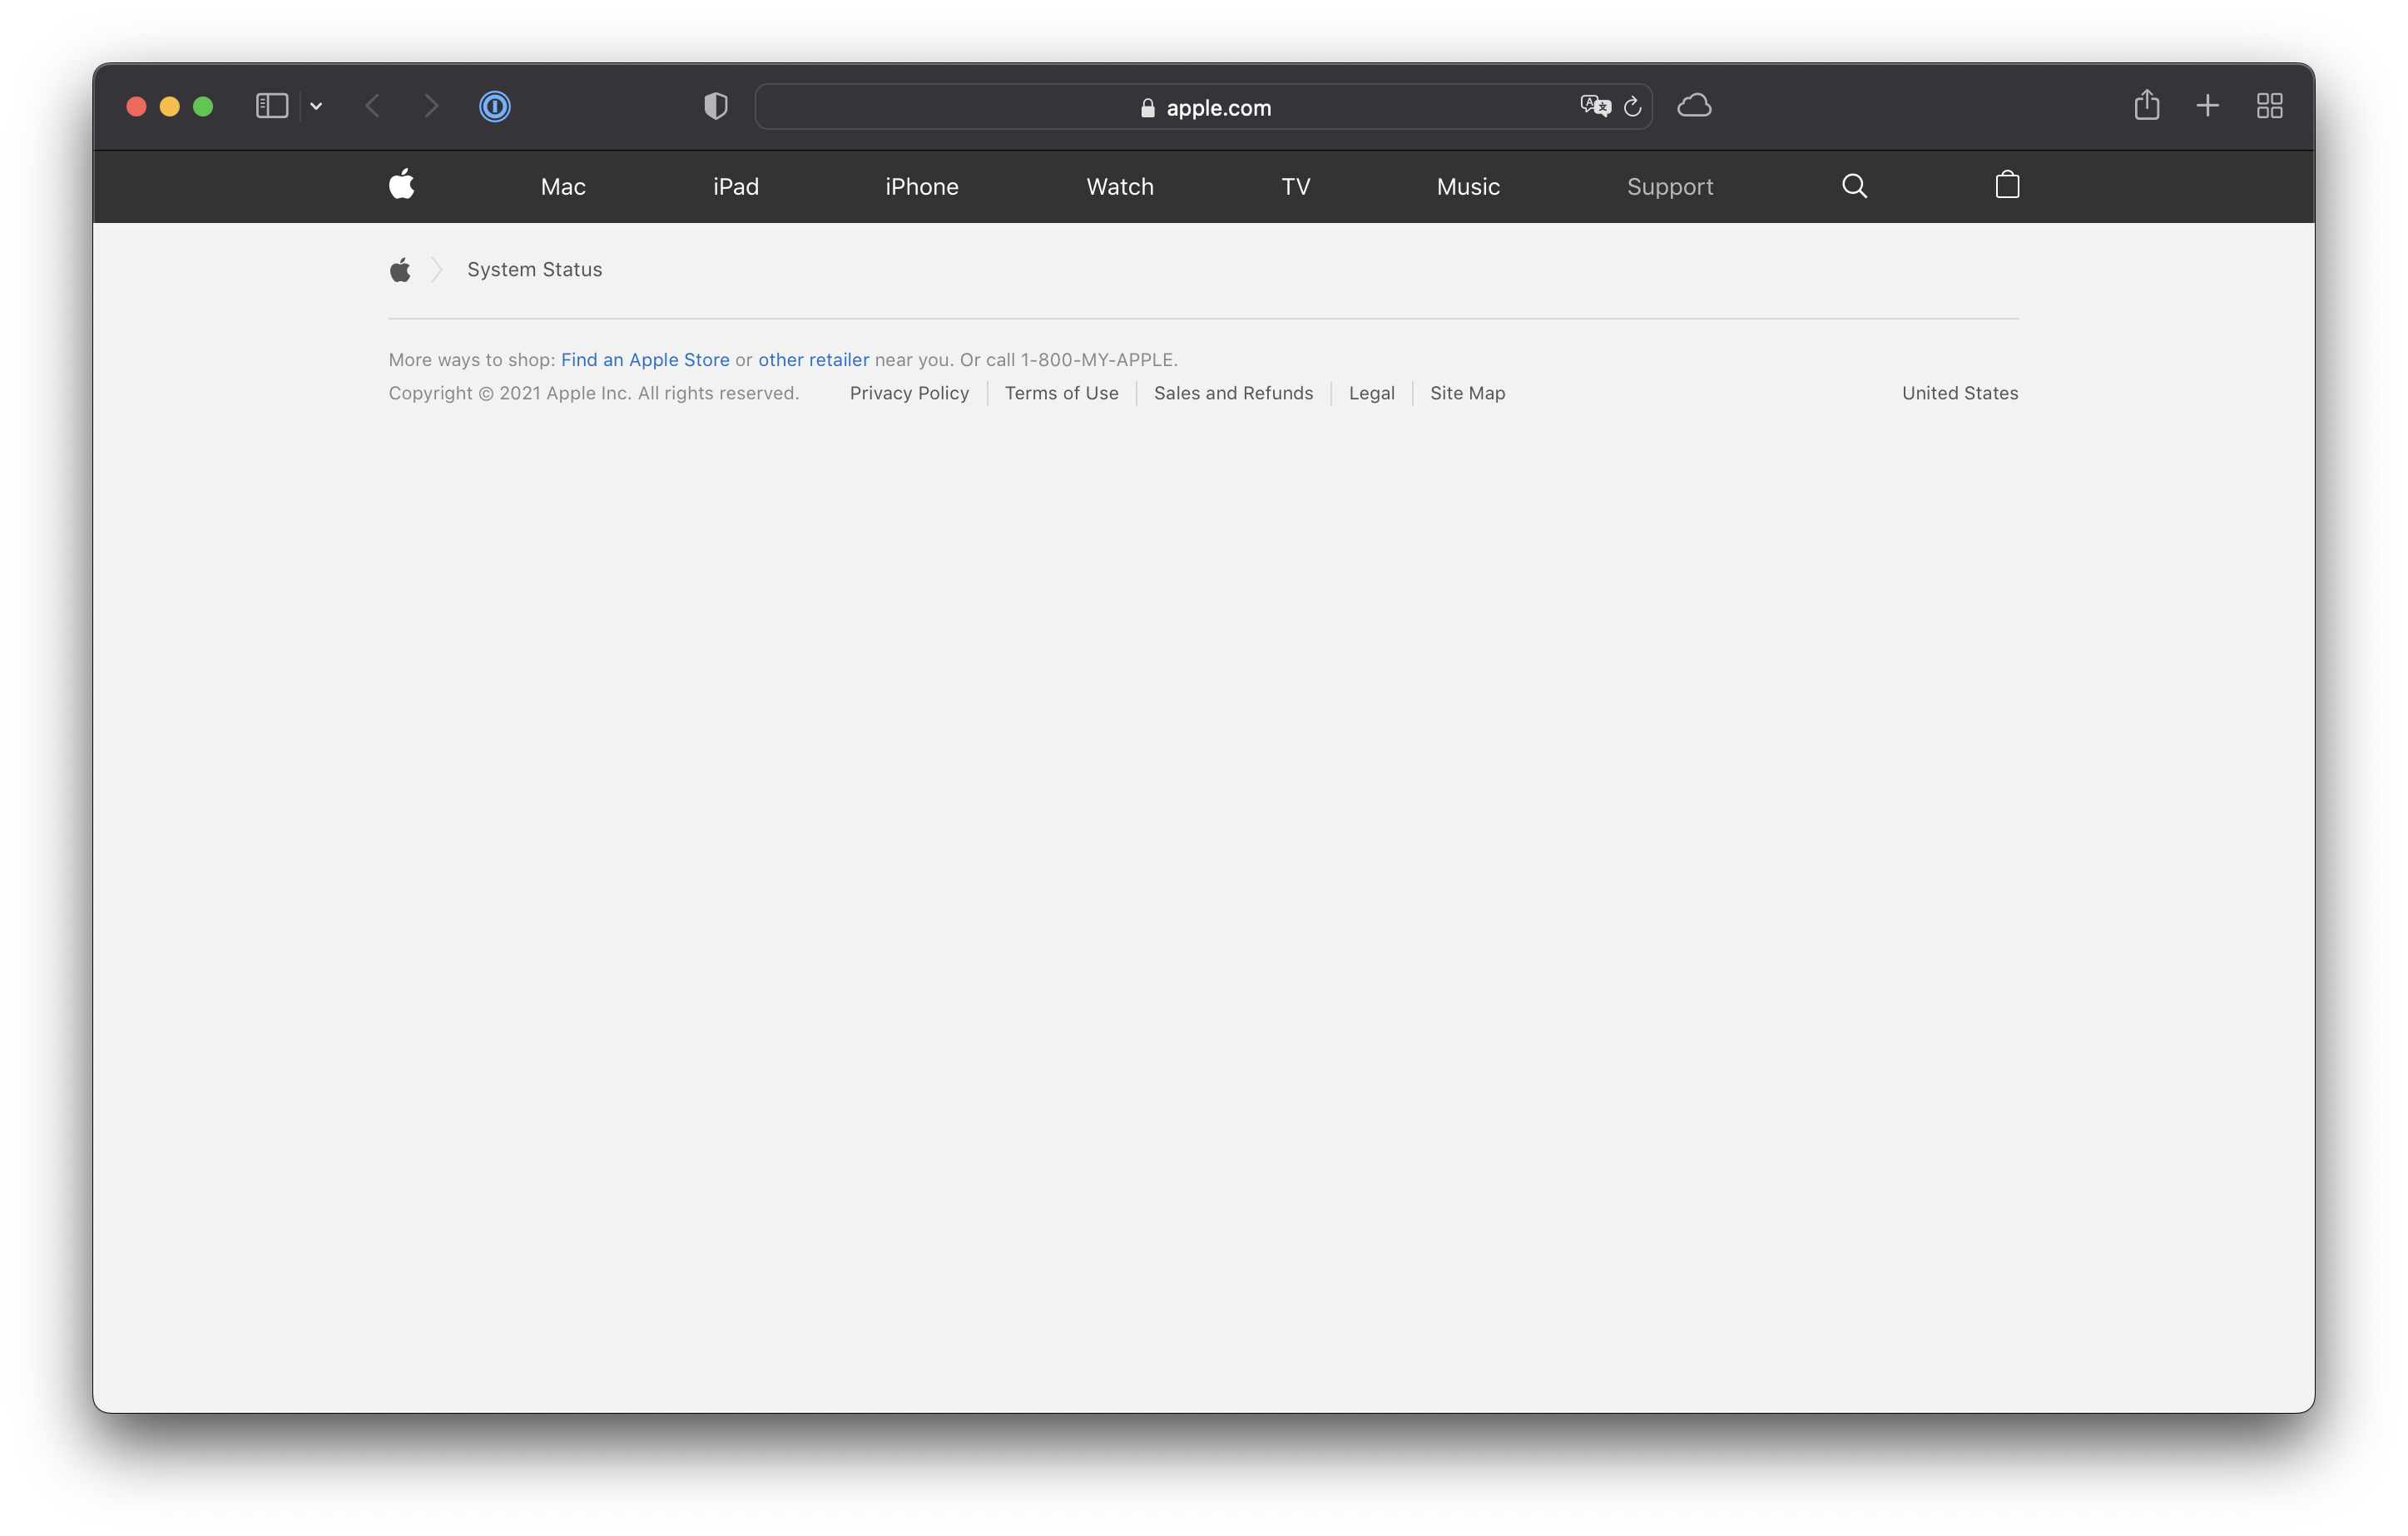Show the tab overview grid

2270,105
